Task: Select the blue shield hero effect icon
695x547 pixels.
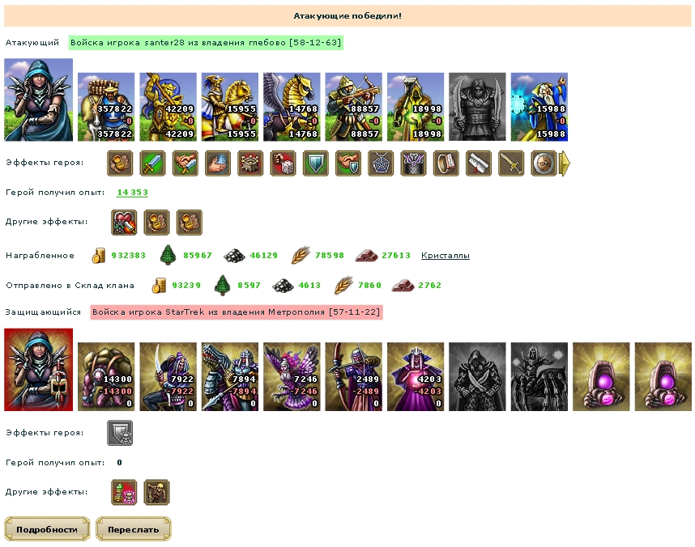Action: [x=316, y=163]
